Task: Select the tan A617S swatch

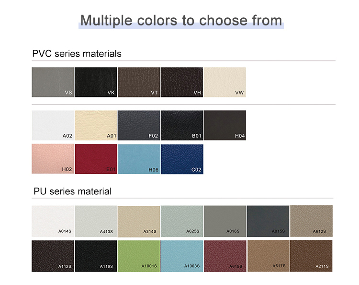Action: point(268,256)
